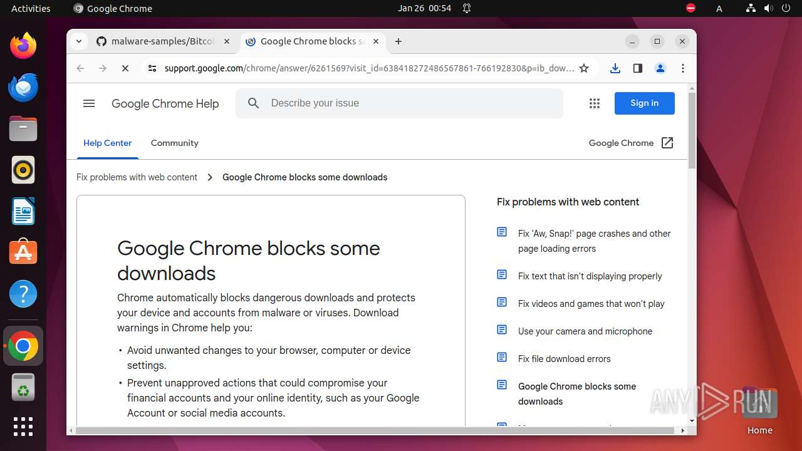Viewport: 802px width, 451px height.
Task: Close the malware-samples tab
Action: click(227, 41)
